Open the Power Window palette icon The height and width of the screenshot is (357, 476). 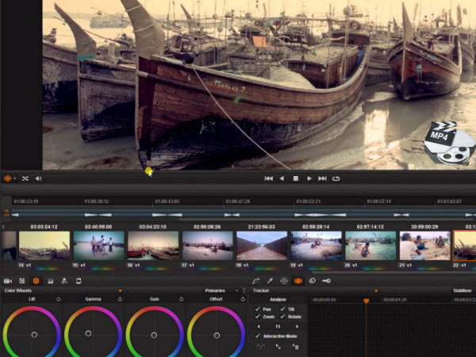pos(284,281)
